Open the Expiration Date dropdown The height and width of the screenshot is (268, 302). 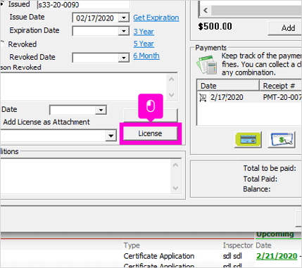click(123, 31)
